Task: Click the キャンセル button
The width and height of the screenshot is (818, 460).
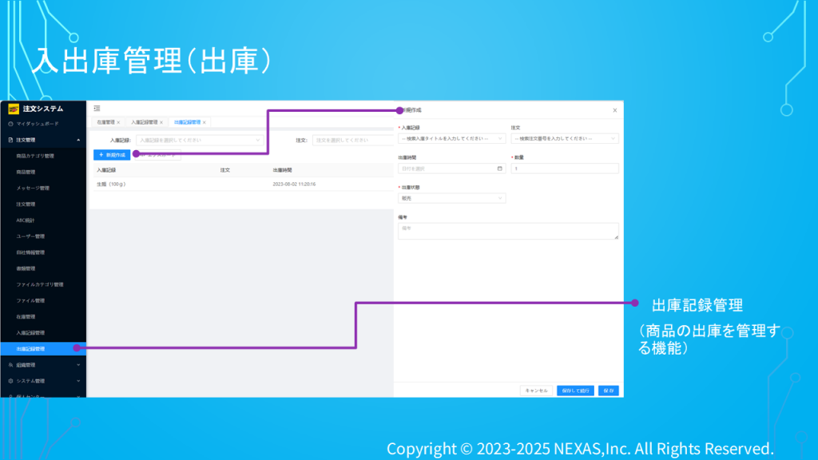Action: 536,391
